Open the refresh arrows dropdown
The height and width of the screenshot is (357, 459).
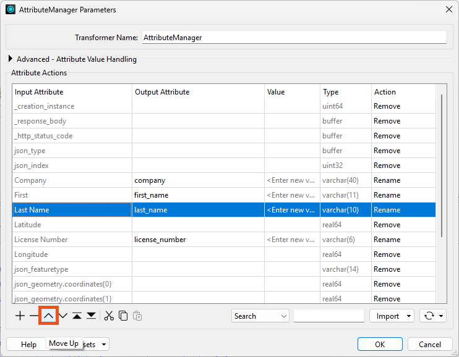pyautogui.click(x=432, y=316)
